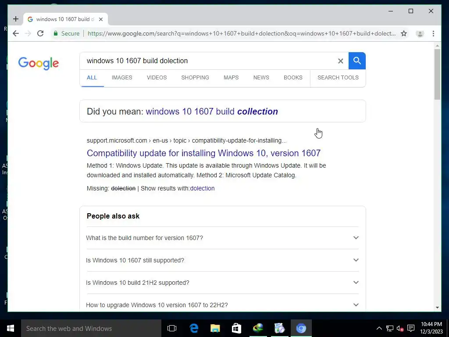
Task: Open 'Compatibility update for installing Windows 10' result
Action: (203, 153)
